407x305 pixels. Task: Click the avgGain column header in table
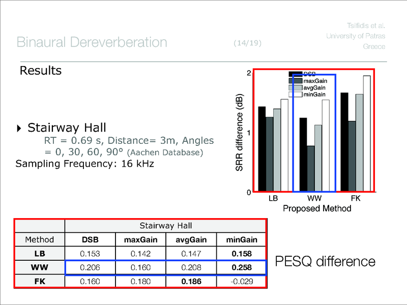191,239
